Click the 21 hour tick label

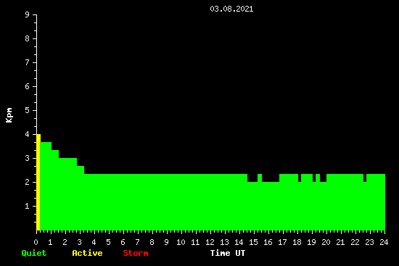click(340, 242)
